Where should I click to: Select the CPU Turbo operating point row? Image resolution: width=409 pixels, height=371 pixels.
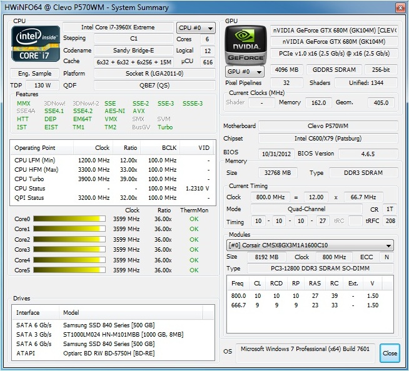(x=112, y=179)
